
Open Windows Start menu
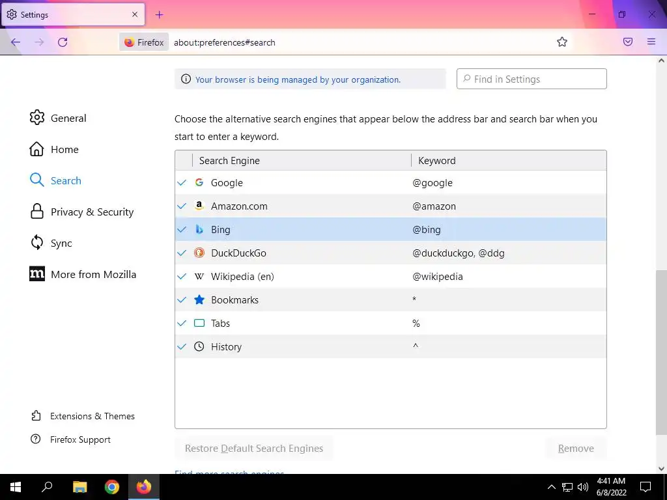pos(16,487)
